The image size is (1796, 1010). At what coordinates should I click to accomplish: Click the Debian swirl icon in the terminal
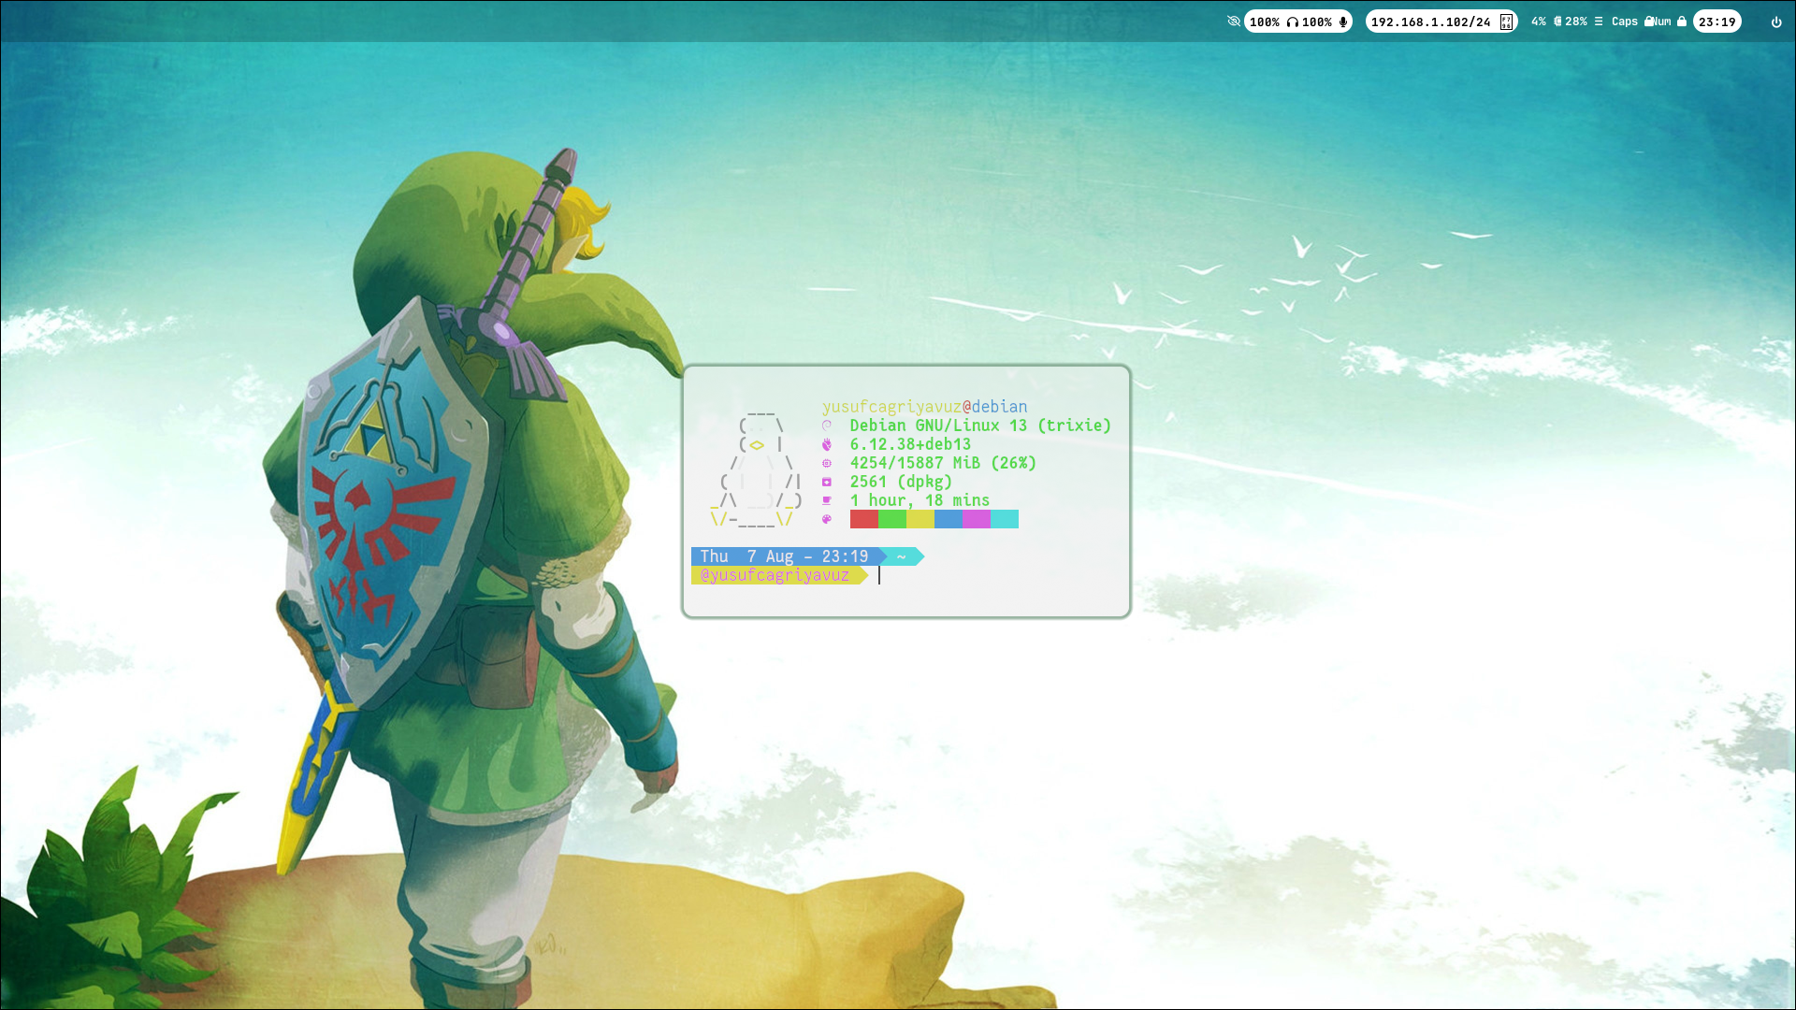click(827, 426)
